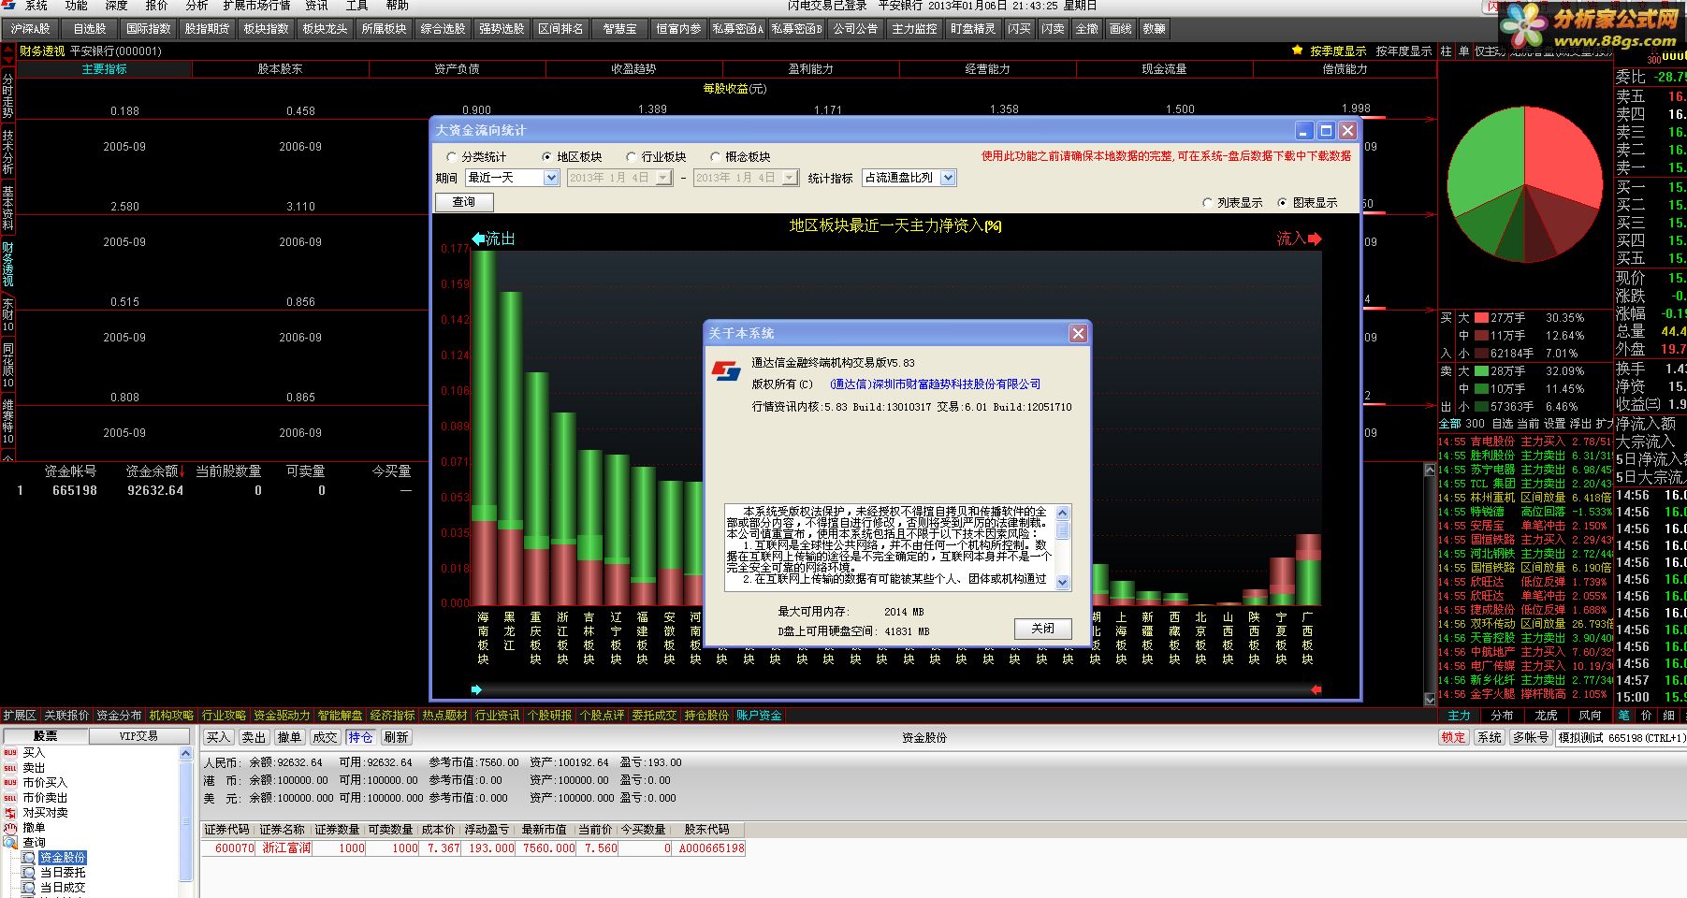Click the magnifier icon beside 查询
The width and height of the screenshot is (1687, 898).
(x=10, y=842)
